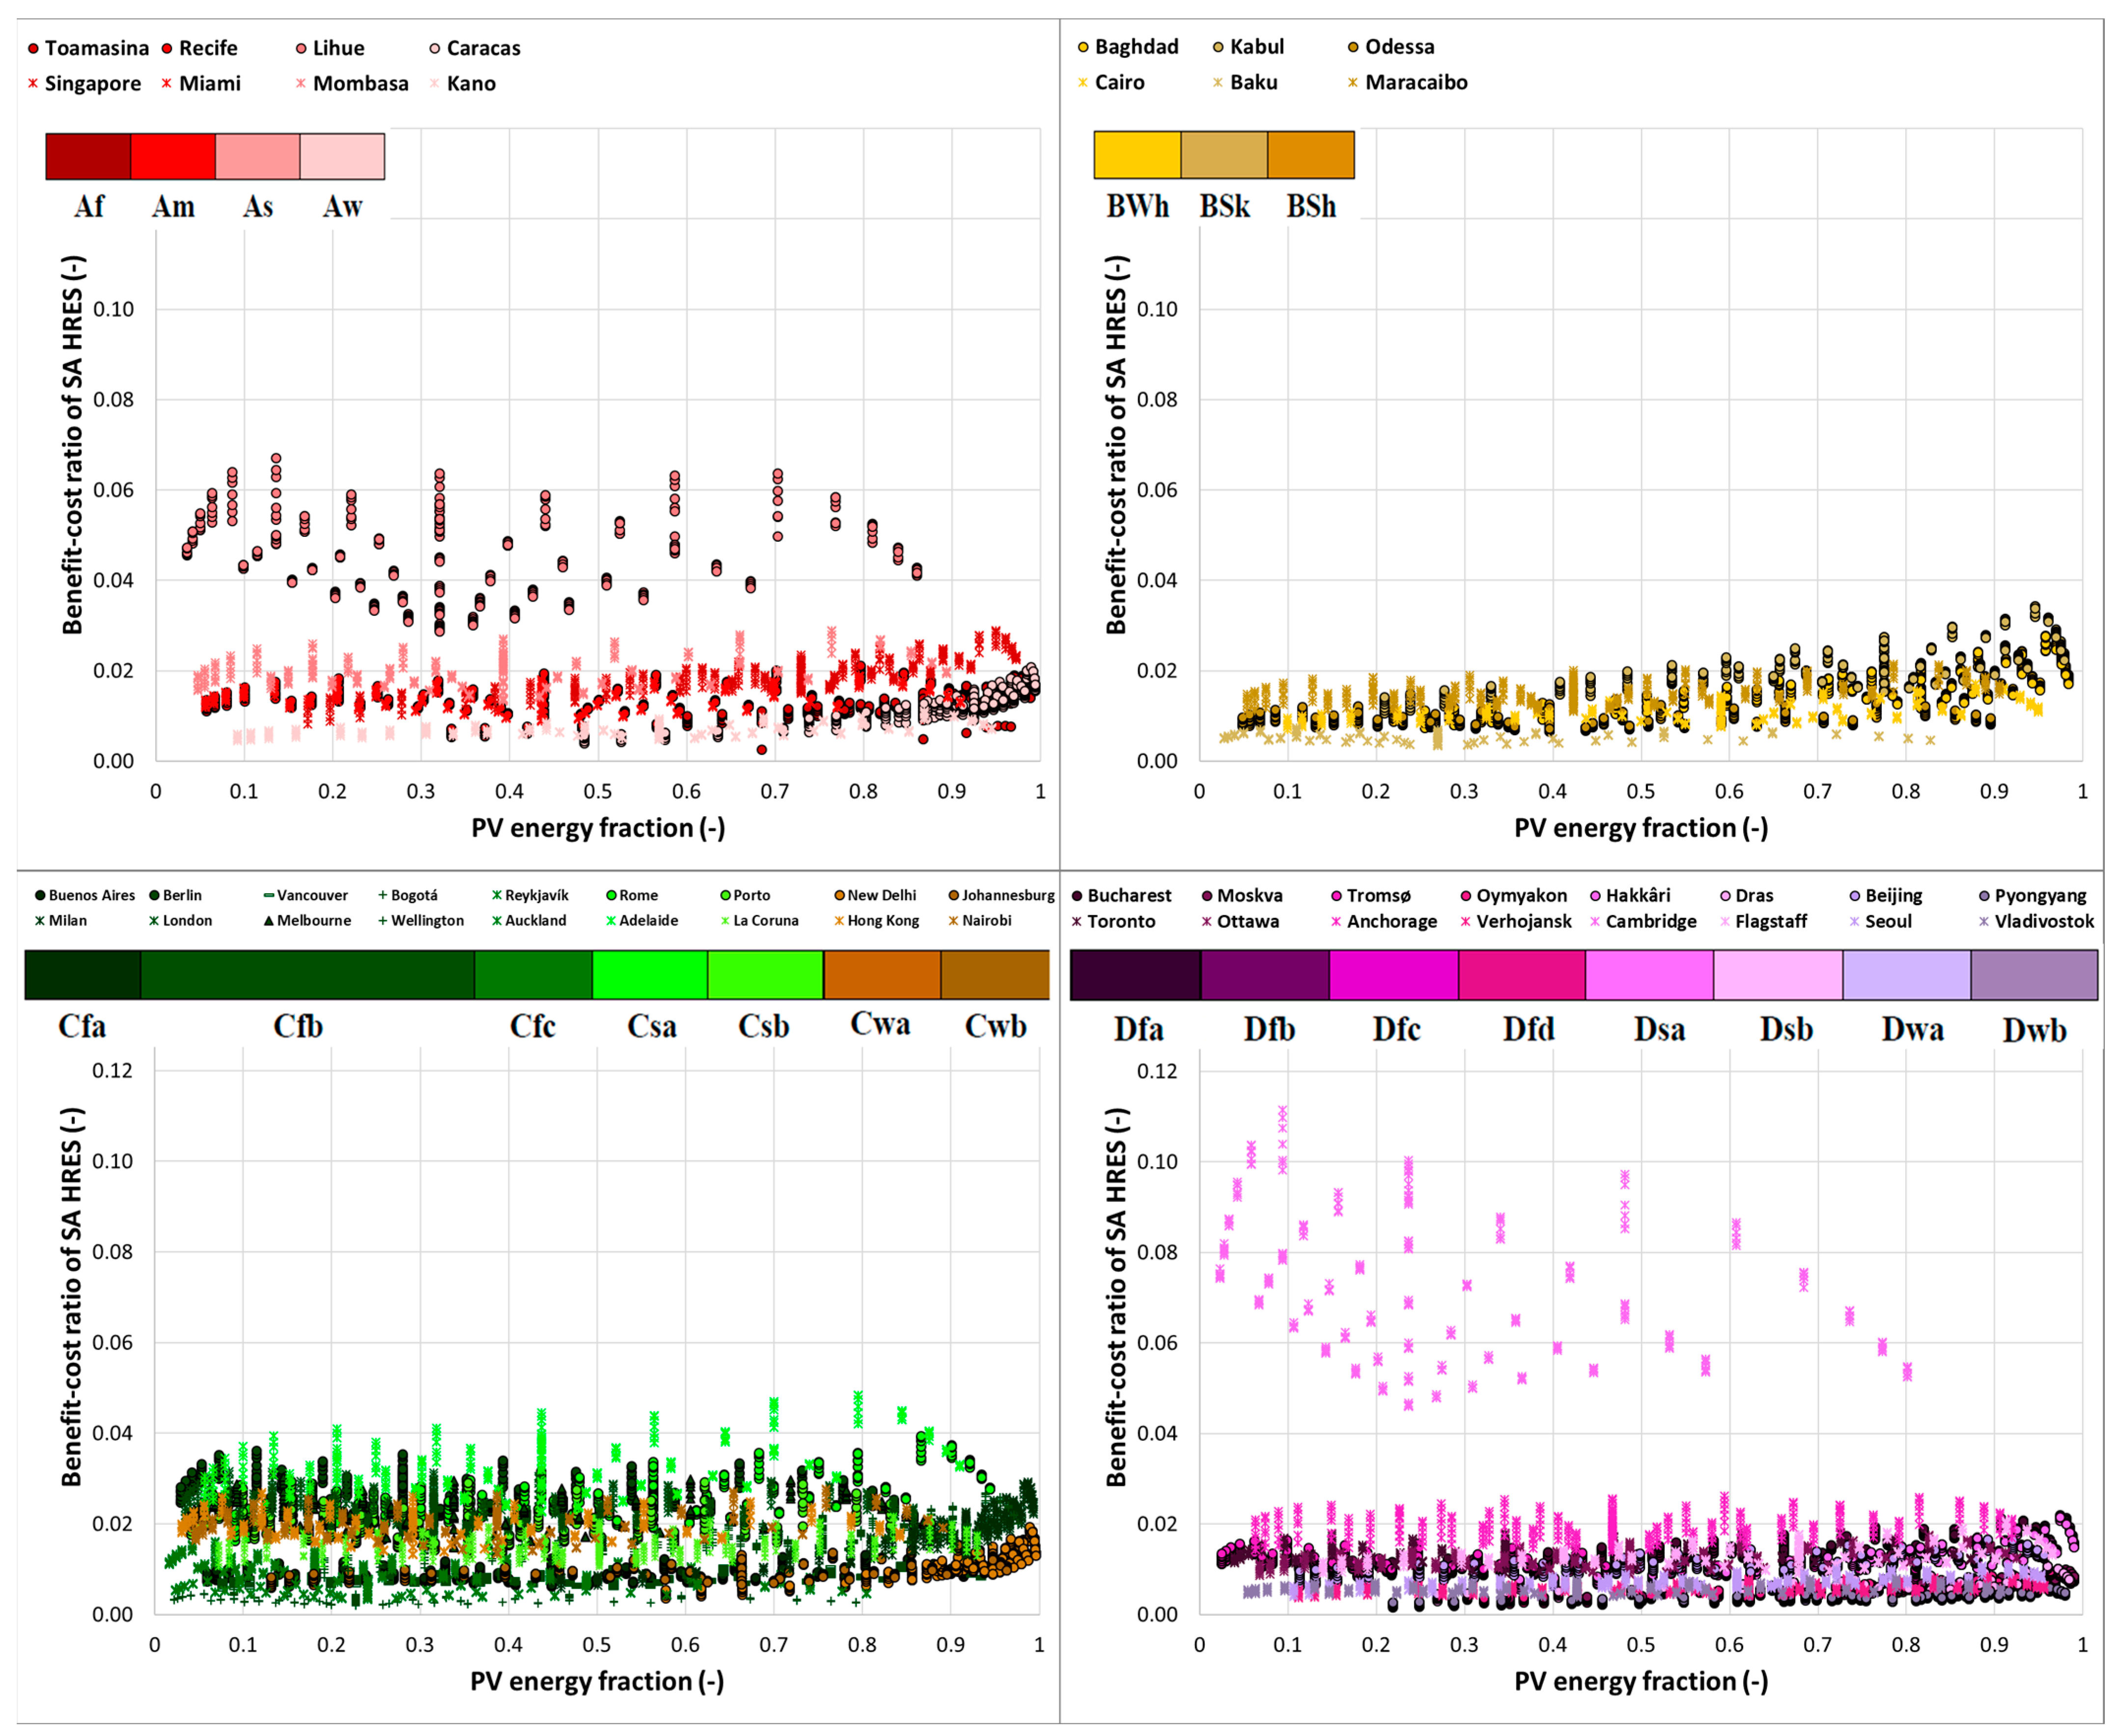Click the top-left PV energy fraction axis title
The image size is (2117, 1736).
[x=598, y=828]
